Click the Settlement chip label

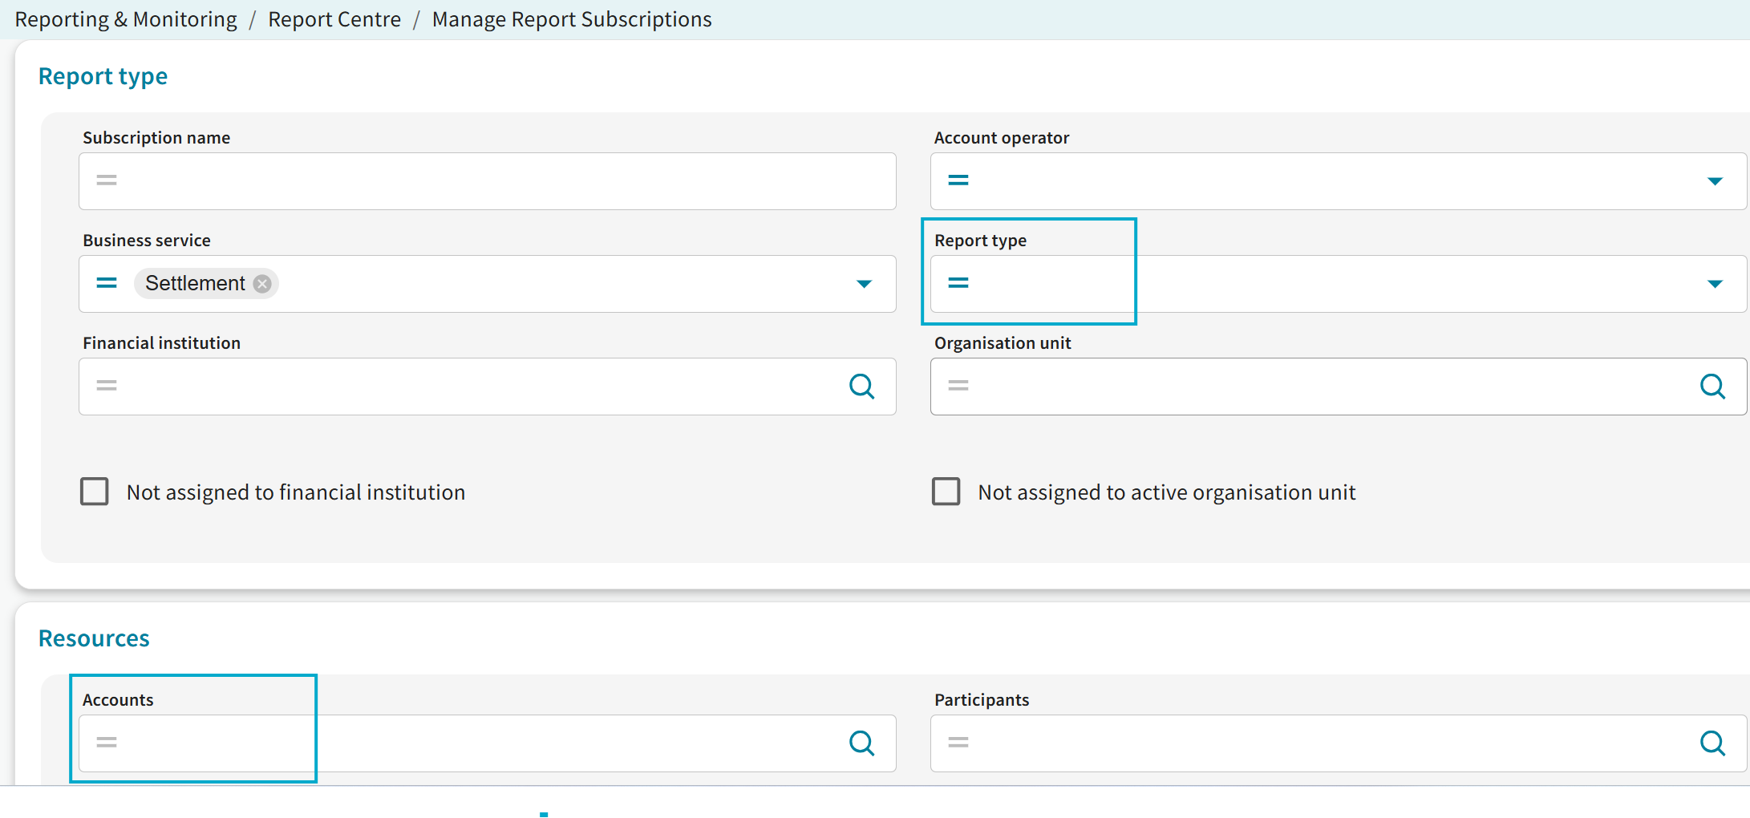pyautogui.click(x=195, y=283)
